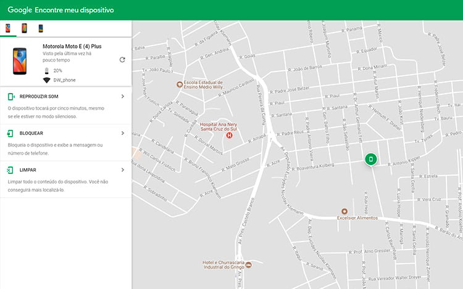Click the Google logo in header
Viewport: 463px width, 289px height.
coord(20,10)
